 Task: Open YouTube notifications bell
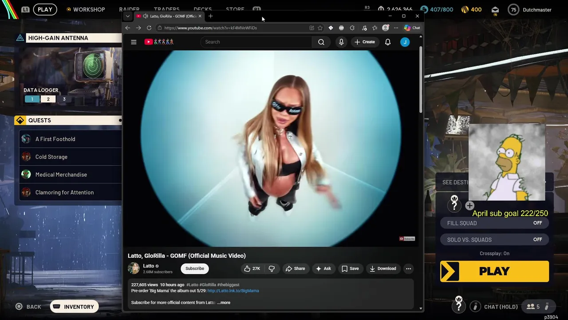(x=388, y=42)
